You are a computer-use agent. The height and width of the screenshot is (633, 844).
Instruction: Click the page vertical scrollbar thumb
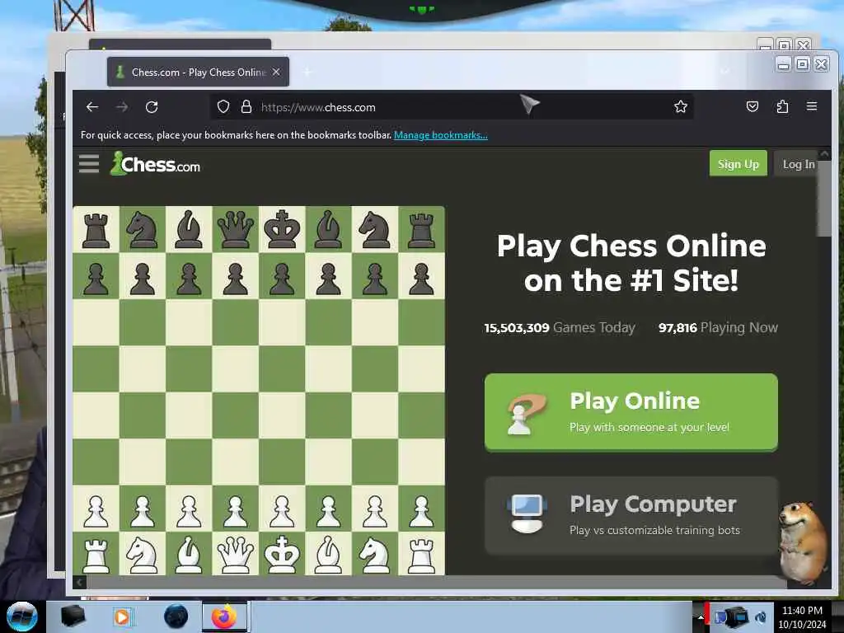coord(823,198)
